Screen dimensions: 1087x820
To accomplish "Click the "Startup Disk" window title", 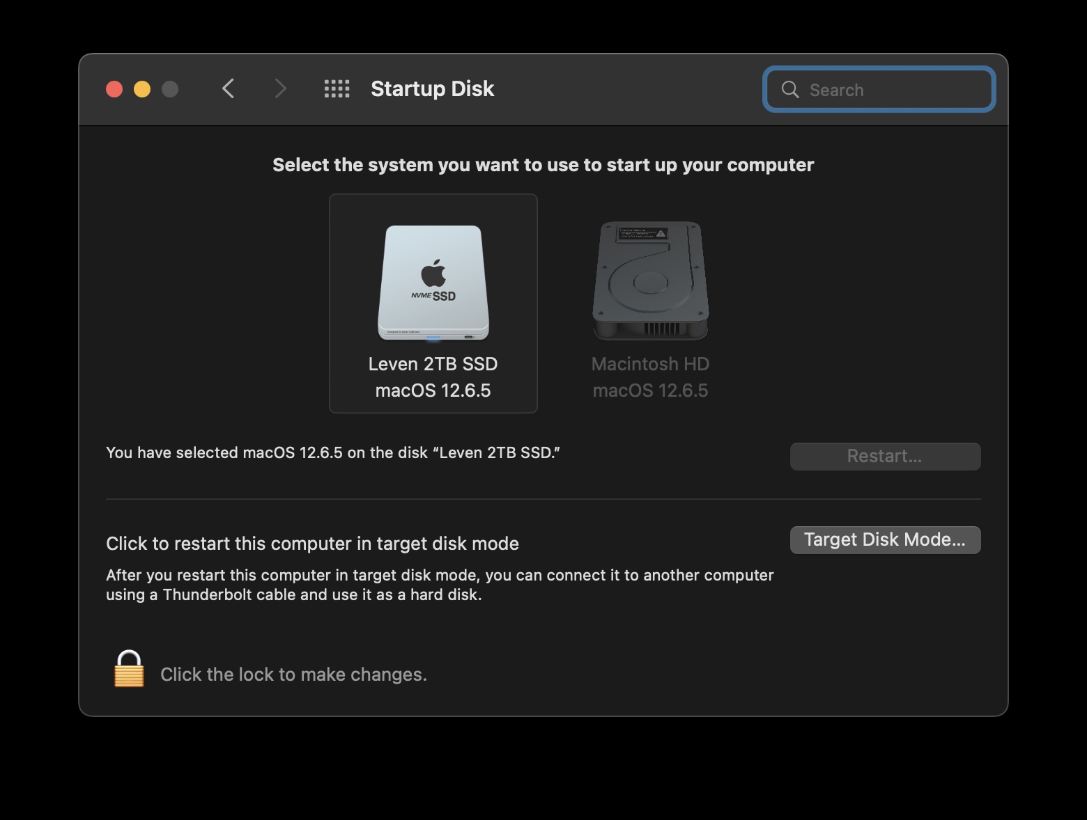I will [x=432, y=89].
